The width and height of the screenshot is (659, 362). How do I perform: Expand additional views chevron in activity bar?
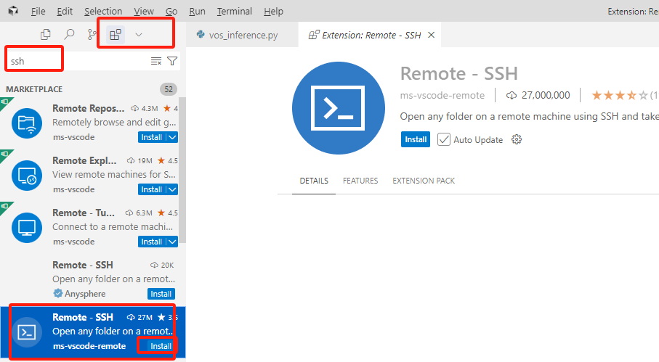pos(139,35)
